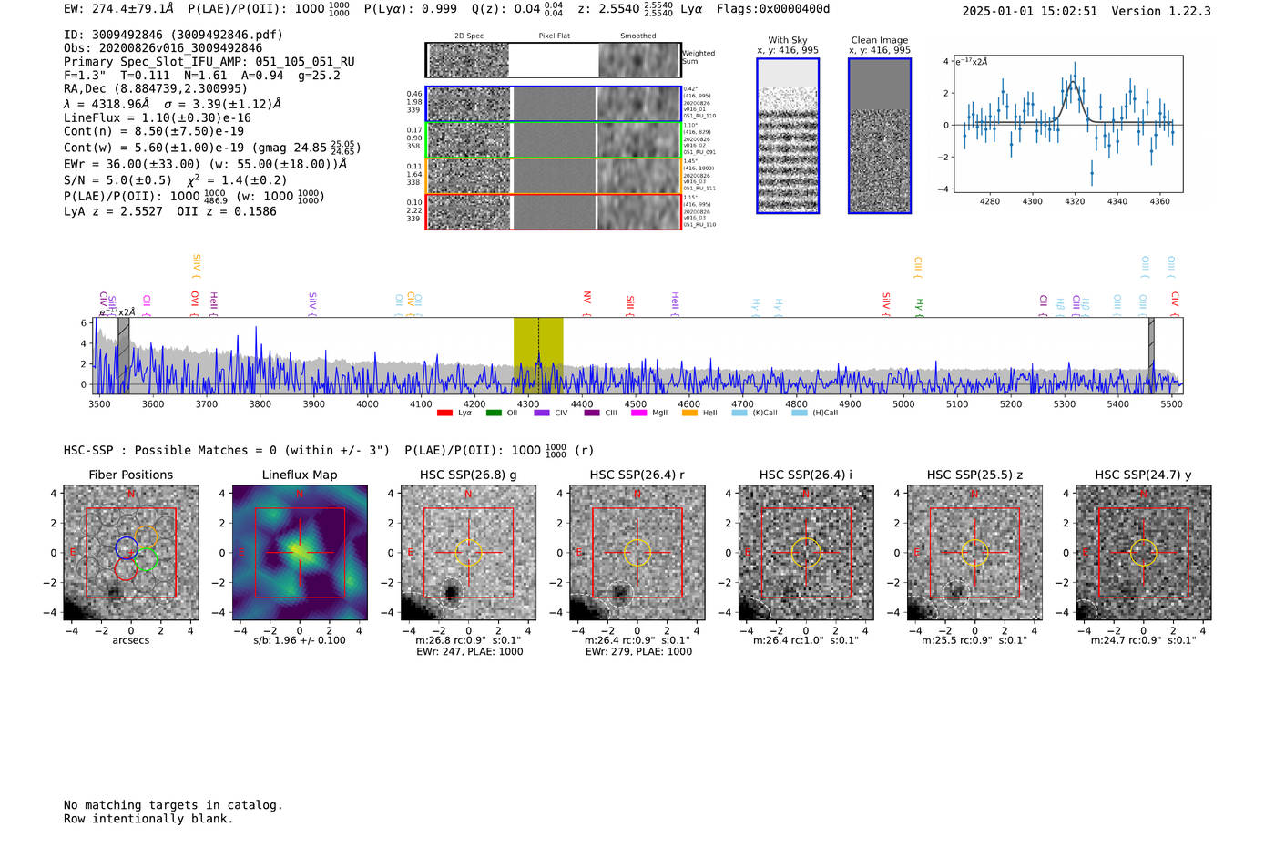Click the 'No matching targets in catalog.' text
The width and height of the screenshot is (1275, 868).
(x=173, y=805)
